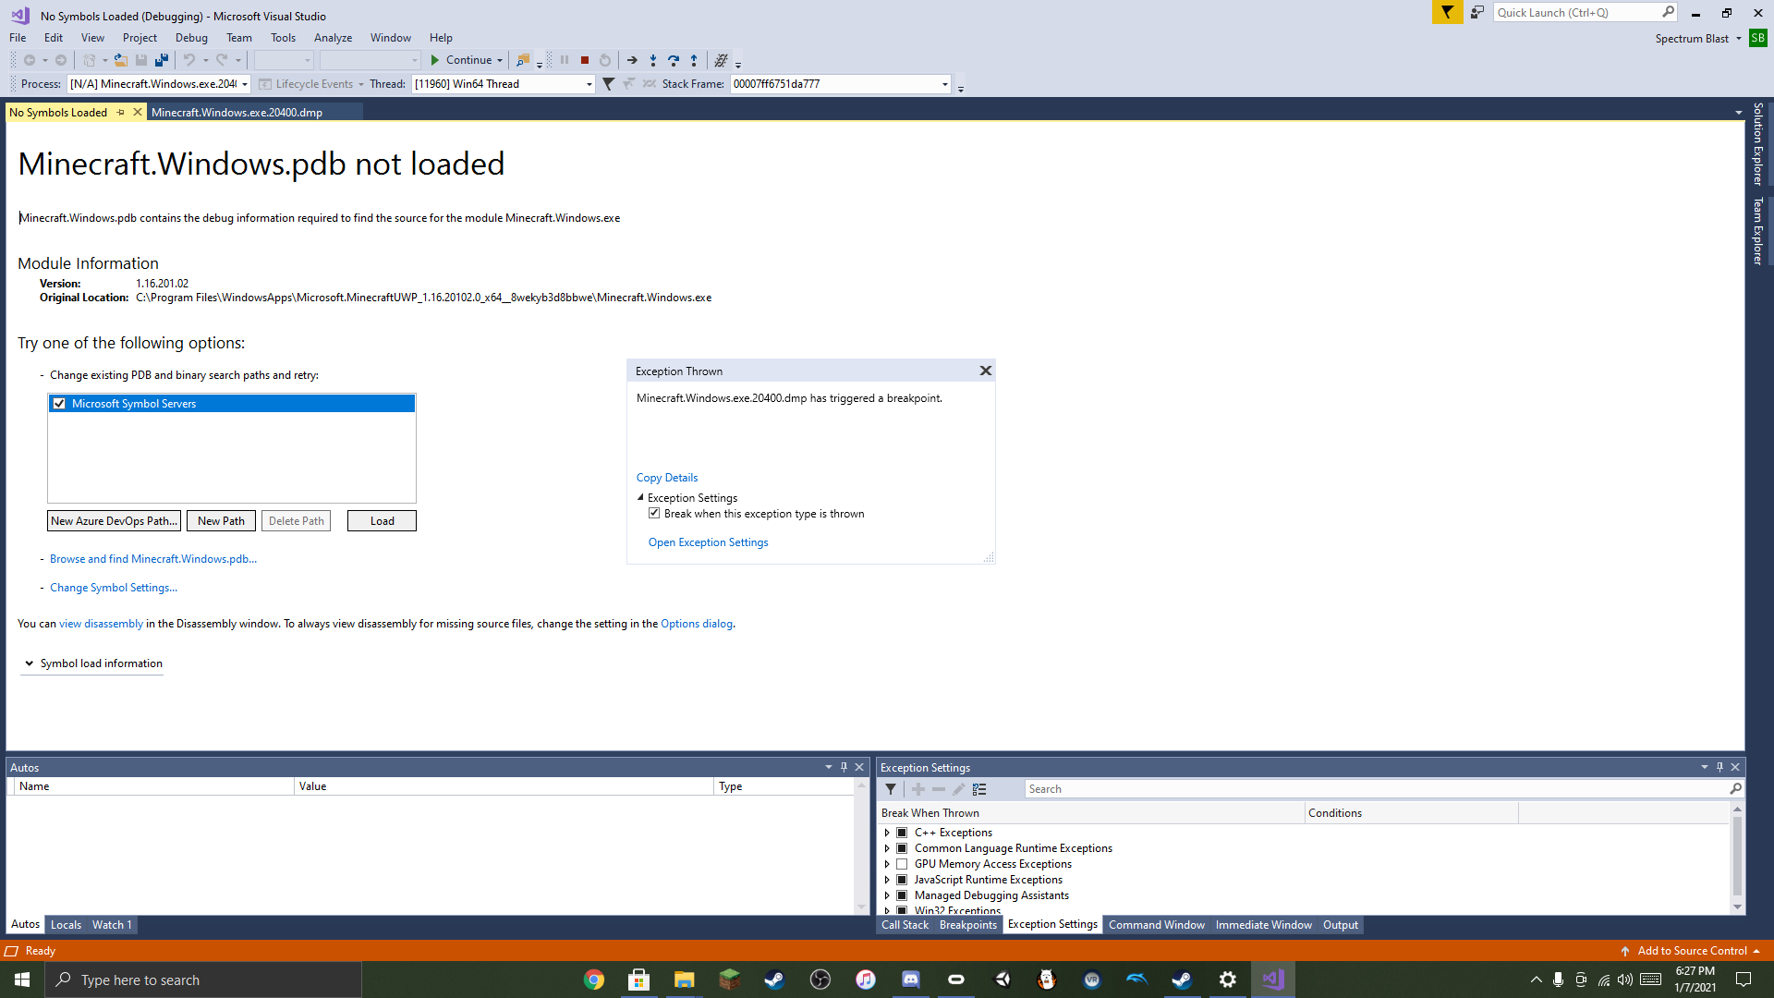This screenshot has height=998, width=1774.
Task: Open the Debug menu
Action: pyautogui.click(x=191, y=38)
